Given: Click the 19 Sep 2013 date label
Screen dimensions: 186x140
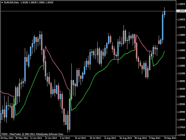Looking at the screenshot, I should tap(170, 138).
